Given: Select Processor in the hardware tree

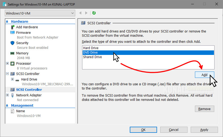Looking at the screenshot, I should click(x=24, y=64).
